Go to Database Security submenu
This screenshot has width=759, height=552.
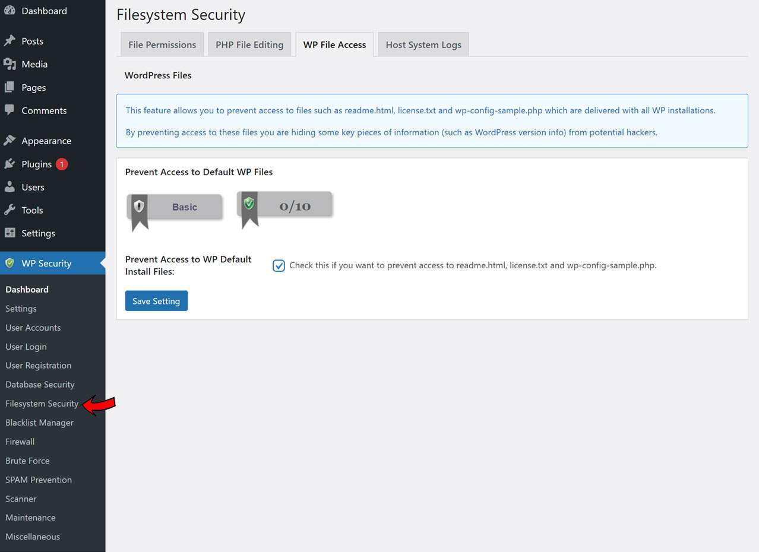pos(40,385)
